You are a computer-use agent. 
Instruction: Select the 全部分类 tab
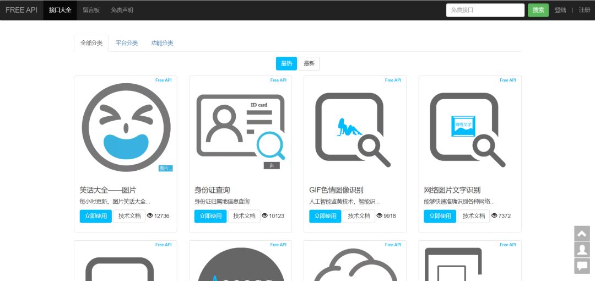point(91,43)
